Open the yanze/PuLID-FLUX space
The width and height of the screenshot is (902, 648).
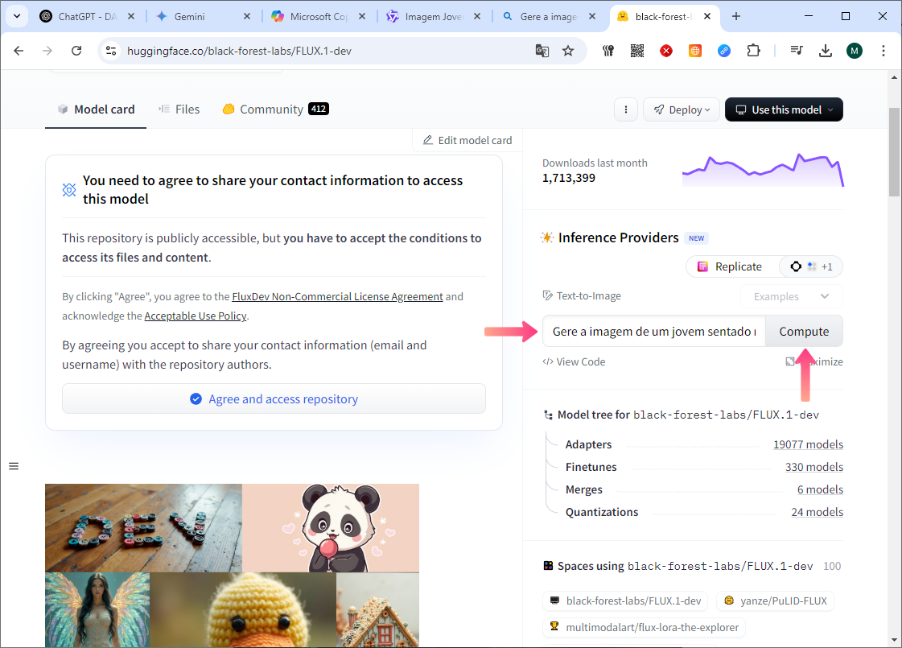coord(776,601)
